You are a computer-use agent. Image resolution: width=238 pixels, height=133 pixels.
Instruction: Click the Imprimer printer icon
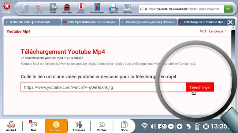click(113, 7)
